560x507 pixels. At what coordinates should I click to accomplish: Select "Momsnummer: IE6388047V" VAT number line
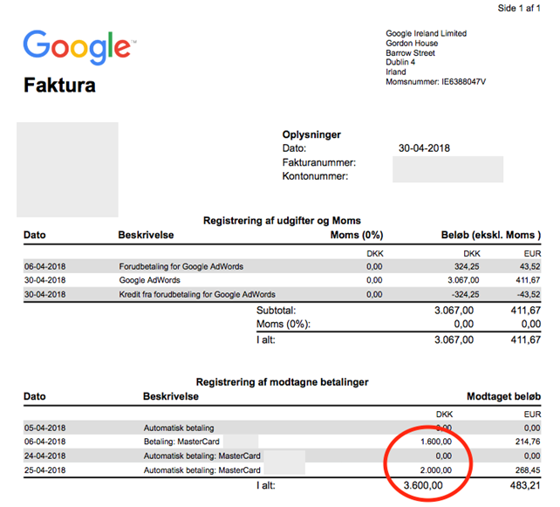[x=436, y=82]
